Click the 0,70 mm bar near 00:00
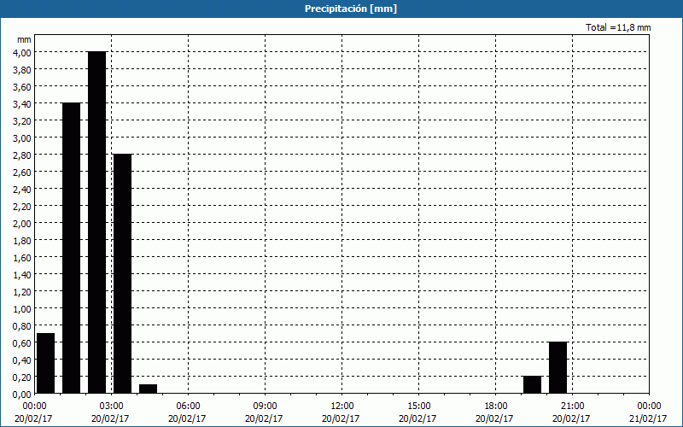Viewport: 683px width, 427px height. click(x=46, y=364)
